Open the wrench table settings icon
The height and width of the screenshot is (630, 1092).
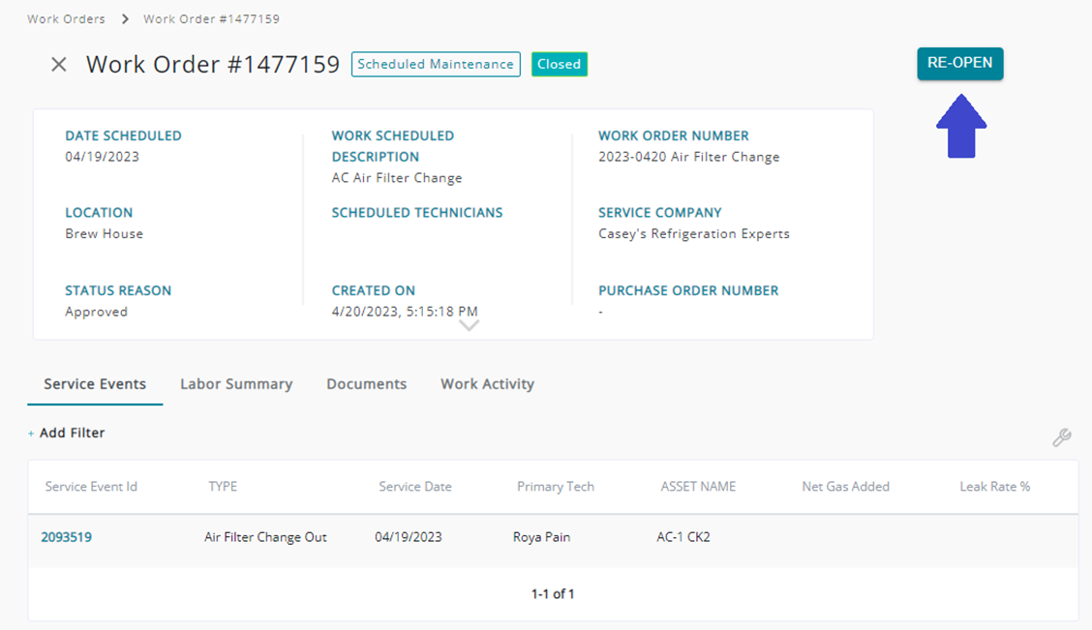tap(1061, 437)
